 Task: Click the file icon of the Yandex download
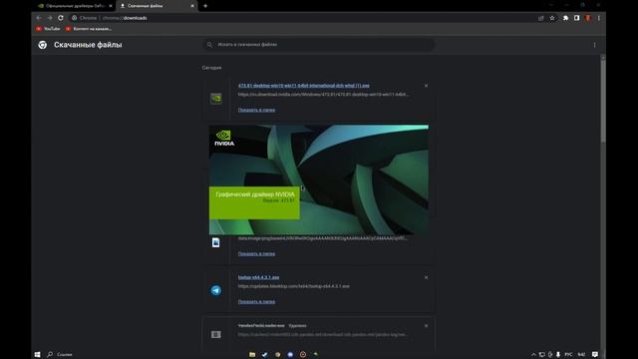(216, 334)
